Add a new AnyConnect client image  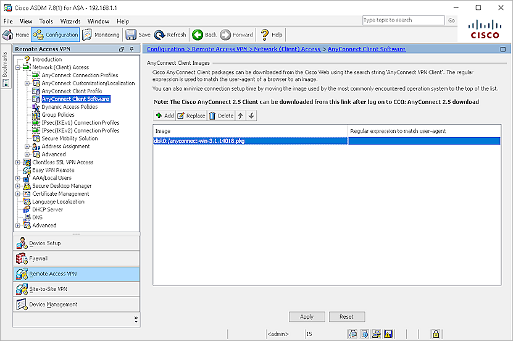click(x=164, y=116)
